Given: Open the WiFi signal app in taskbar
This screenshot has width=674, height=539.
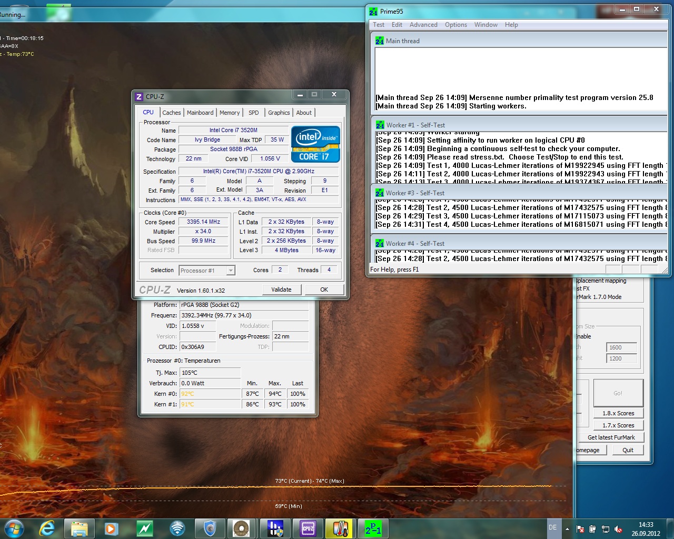Looking at the screenshot, I should tap(177, 528).
